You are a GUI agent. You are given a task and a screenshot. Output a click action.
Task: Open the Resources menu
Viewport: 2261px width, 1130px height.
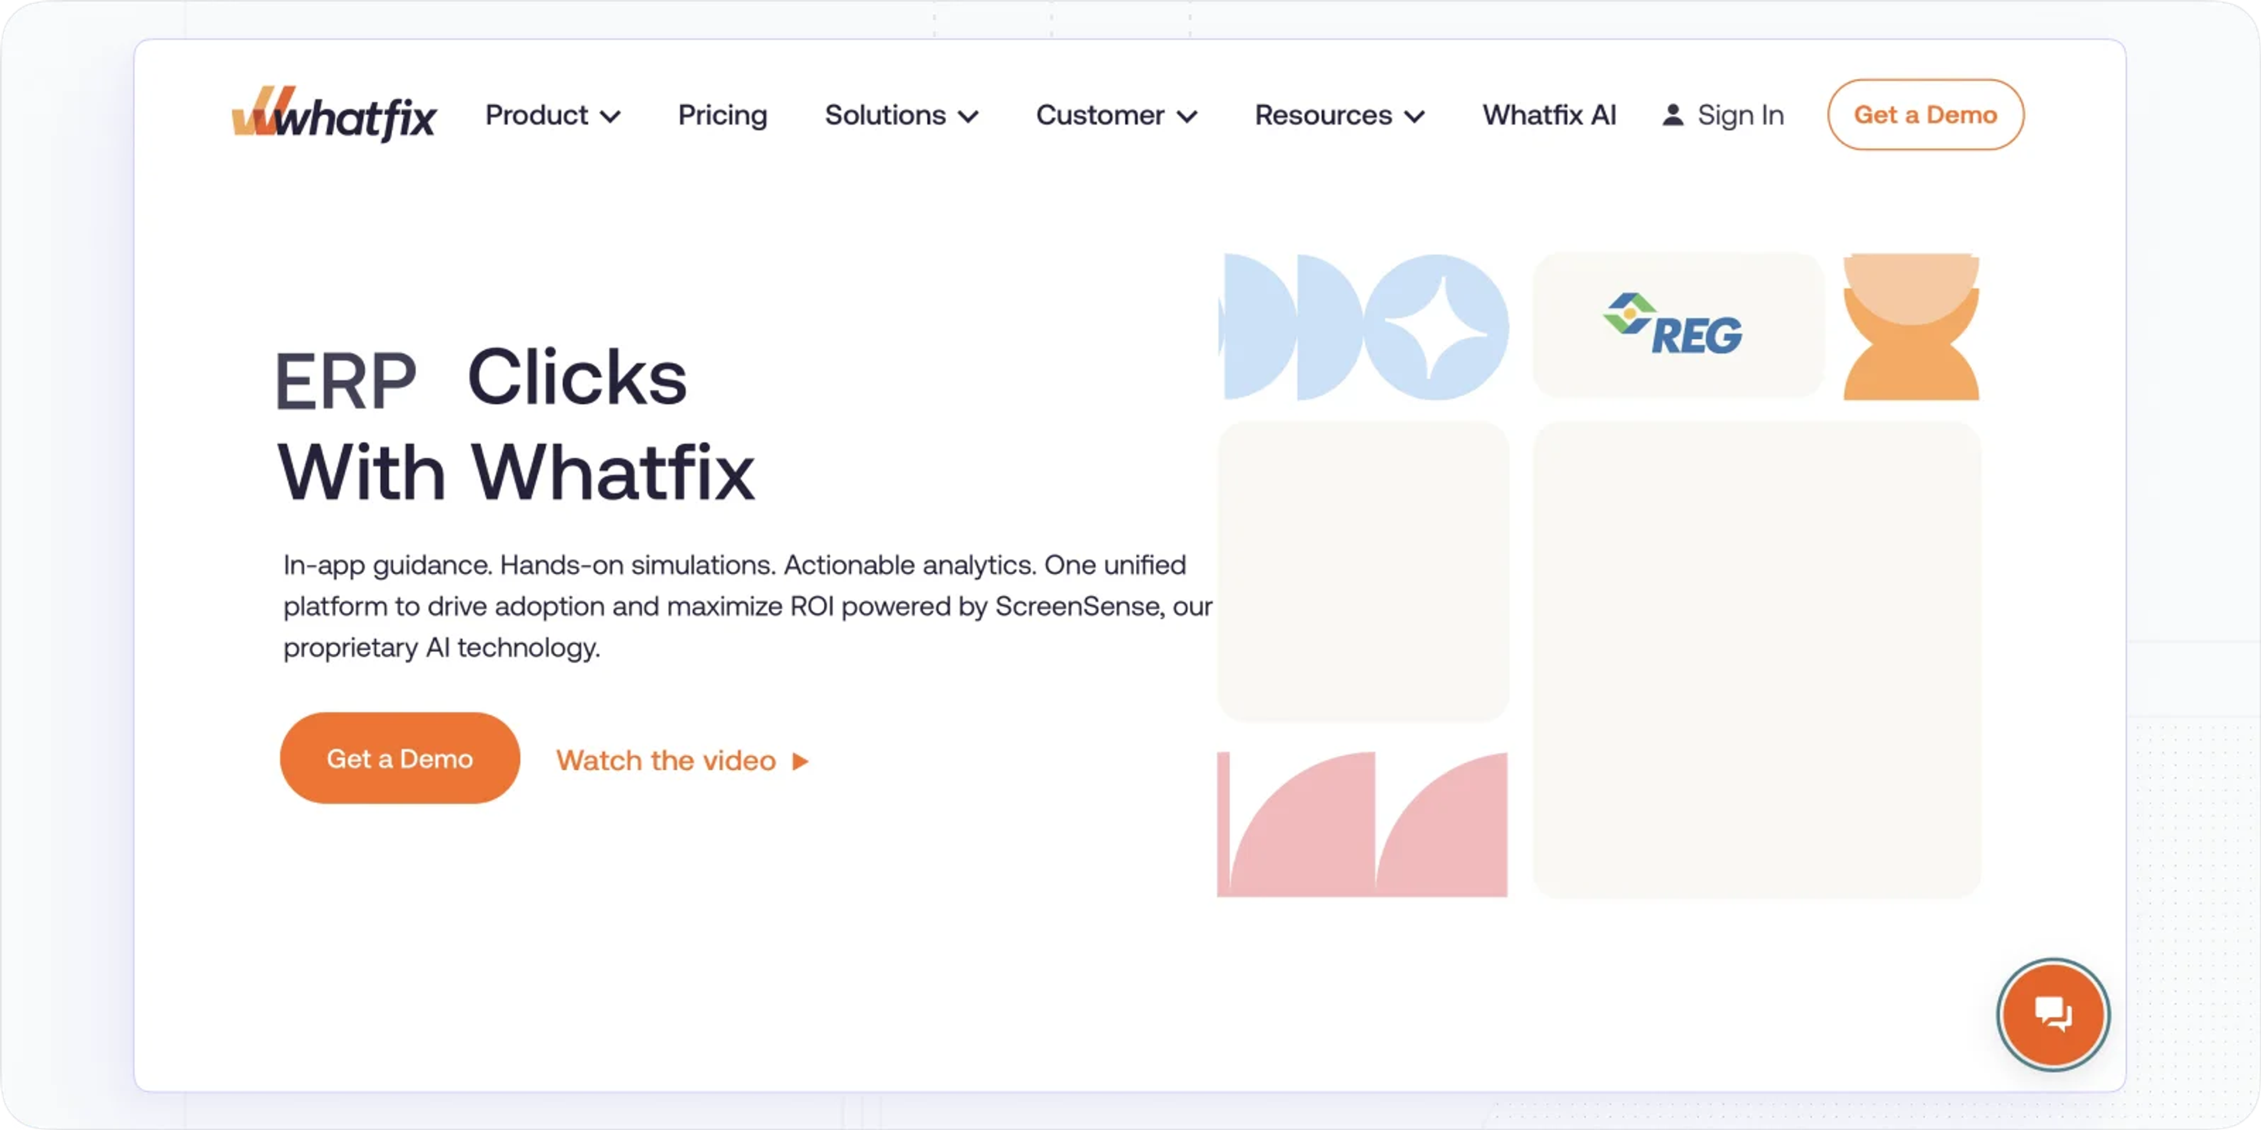1340,115
